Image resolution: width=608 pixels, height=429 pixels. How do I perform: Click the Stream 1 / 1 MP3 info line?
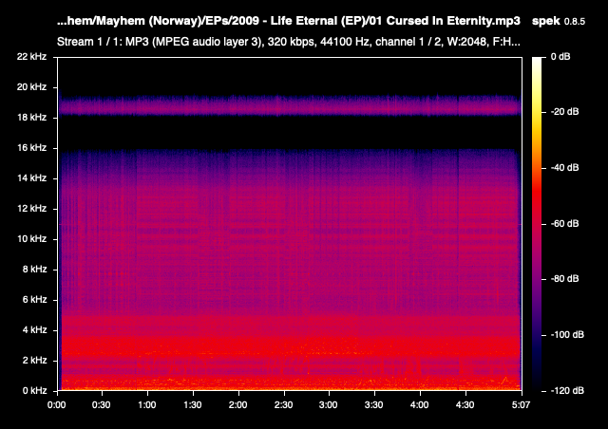point(289,42)
